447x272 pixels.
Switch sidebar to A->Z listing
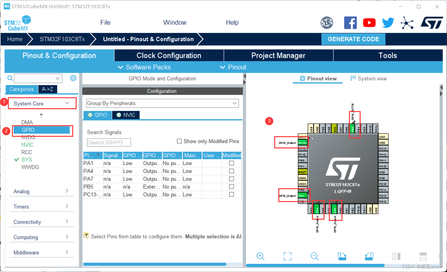click(x=47, y=89)
